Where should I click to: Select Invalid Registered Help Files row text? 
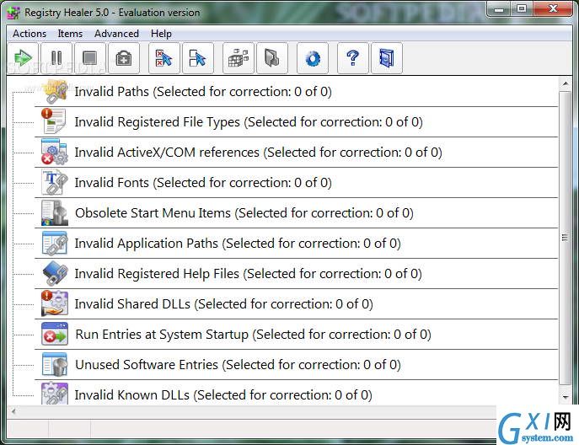[248, 273]
